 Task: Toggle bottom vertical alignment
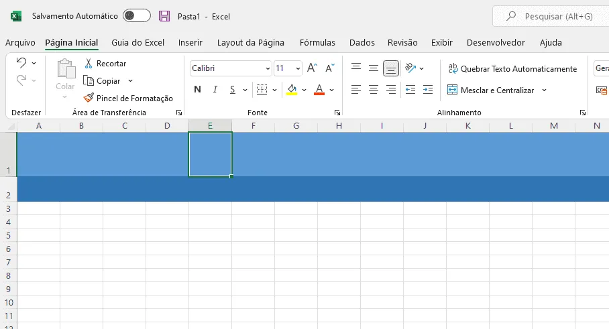pyautogui.click(x=391, y=68)
